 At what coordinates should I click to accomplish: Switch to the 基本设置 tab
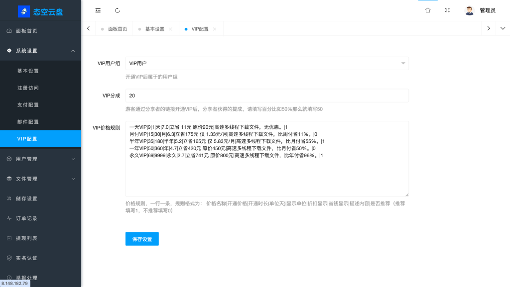click(x=154, y=28)
